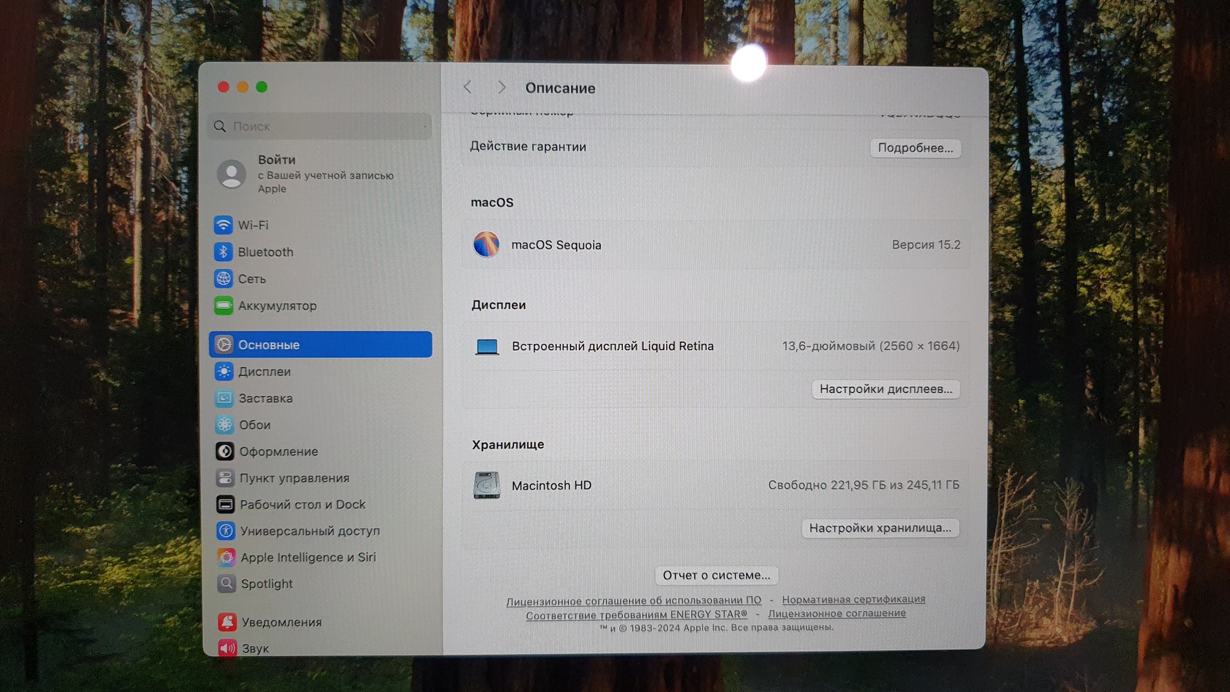Open Displays (Дисплеи) sun icon

tap(224, 372)
